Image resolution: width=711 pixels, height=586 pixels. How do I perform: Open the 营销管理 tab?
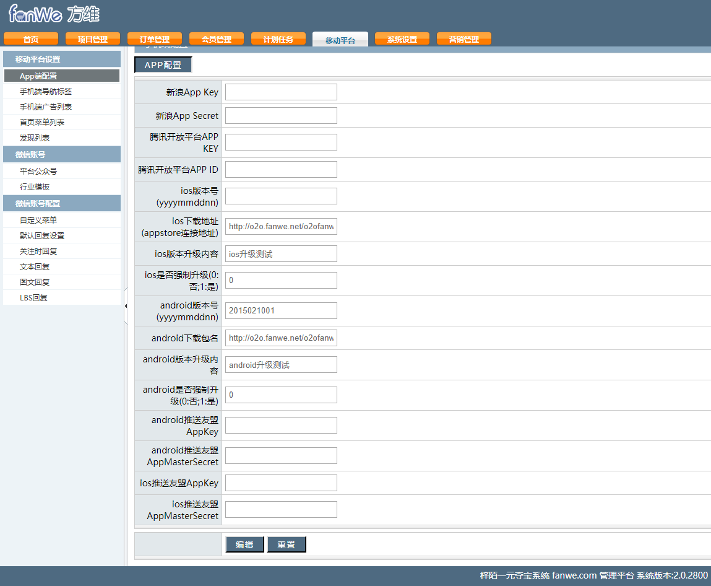(464, 39)
